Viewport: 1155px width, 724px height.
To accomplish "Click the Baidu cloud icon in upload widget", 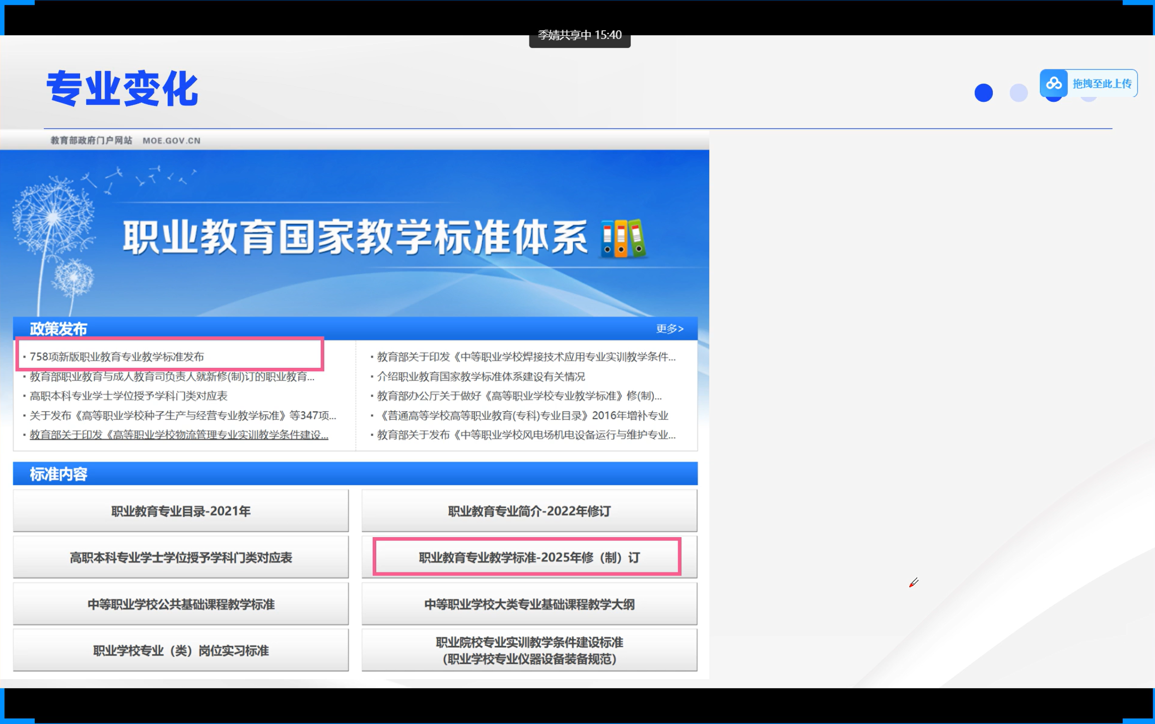I will (x=1054, y=83).
